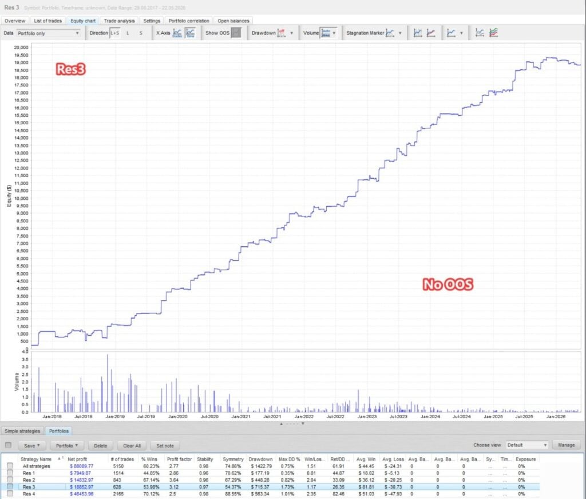This screenshot has width=586, height=499.
Task: Open the Settings tab
Action: pyautogui.click(x=152, y=21)
